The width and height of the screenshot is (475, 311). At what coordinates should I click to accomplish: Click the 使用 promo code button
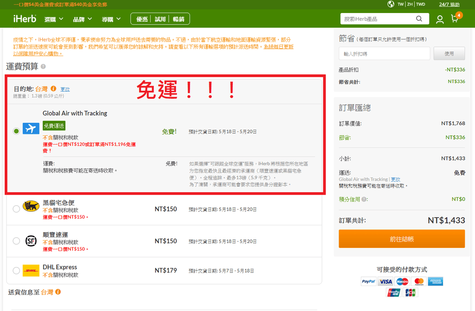pyautogui.click(x=449, y=54)
